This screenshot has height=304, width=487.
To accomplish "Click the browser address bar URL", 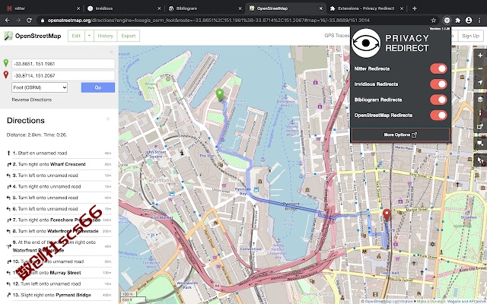I will pyautogui.click(x=208, y=21).
